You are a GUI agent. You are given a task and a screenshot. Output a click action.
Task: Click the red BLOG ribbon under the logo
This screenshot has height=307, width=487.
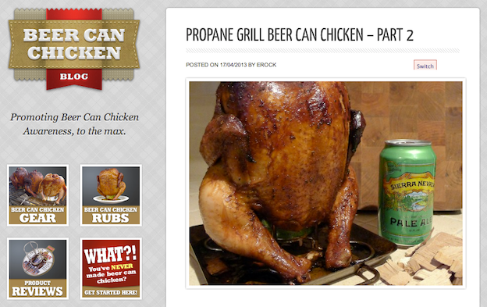(x=74, y=79)
